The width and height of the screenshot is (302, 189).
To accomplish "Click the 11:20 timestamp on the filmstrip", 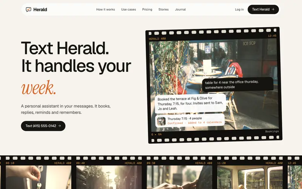I will coord(222,163).
